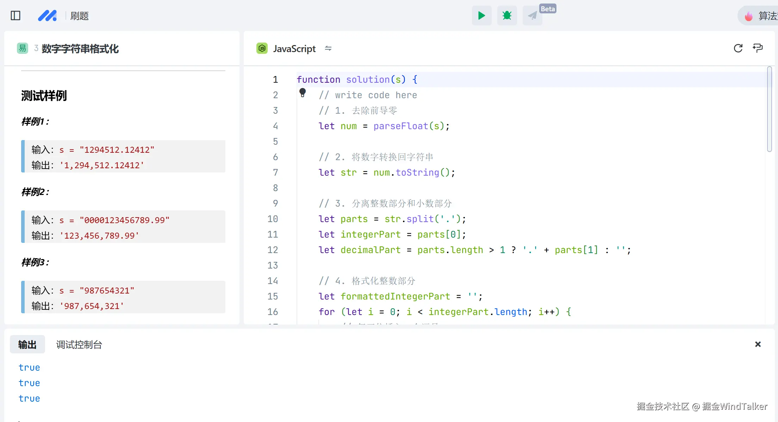Select the 输出 tab
Screen dimensions: 778x422
click(x=27, y=344)
